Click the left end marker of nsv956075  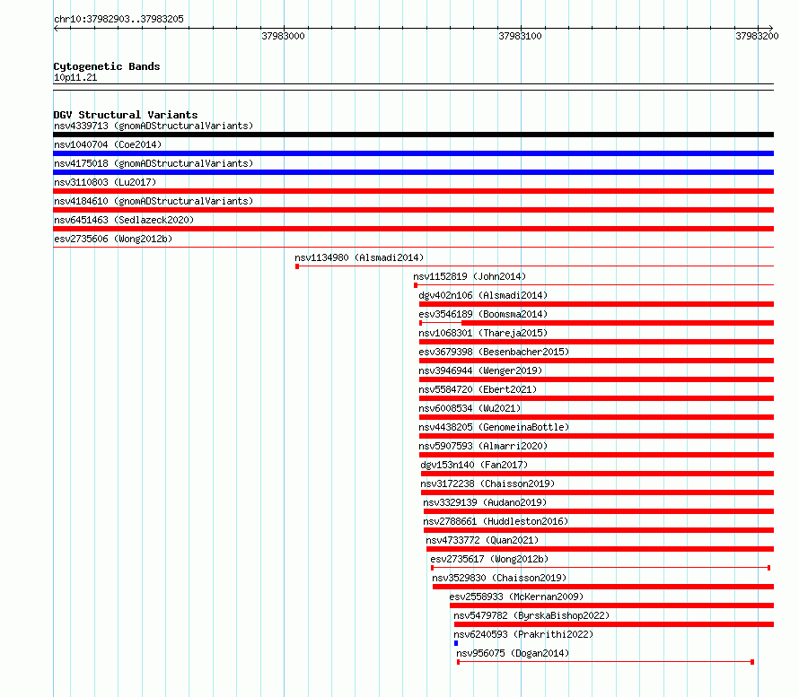coord(458,662)
